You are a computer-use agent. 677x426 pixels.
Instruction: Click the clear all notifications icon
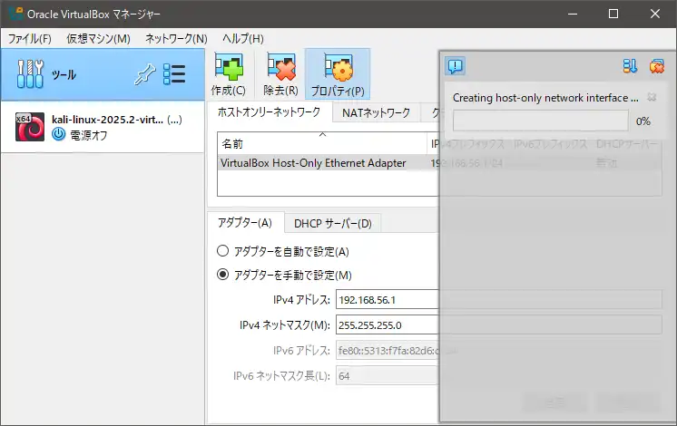pyautogui.click(x=657, y=66)
